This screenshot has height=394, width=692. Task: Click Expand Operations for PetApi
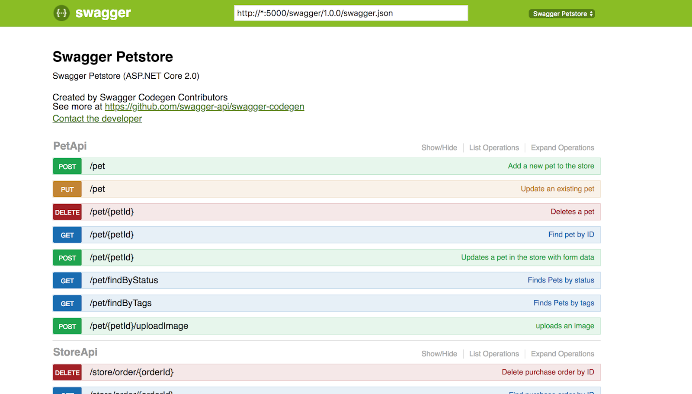[x=563, y=148]
